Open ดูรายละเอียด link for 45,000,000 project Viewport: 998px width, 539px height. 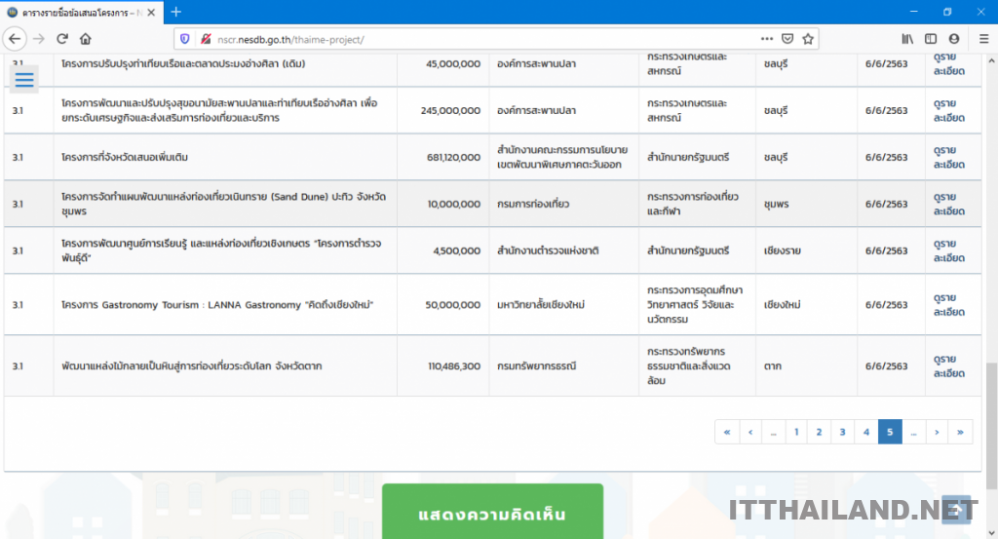(948, 63)
